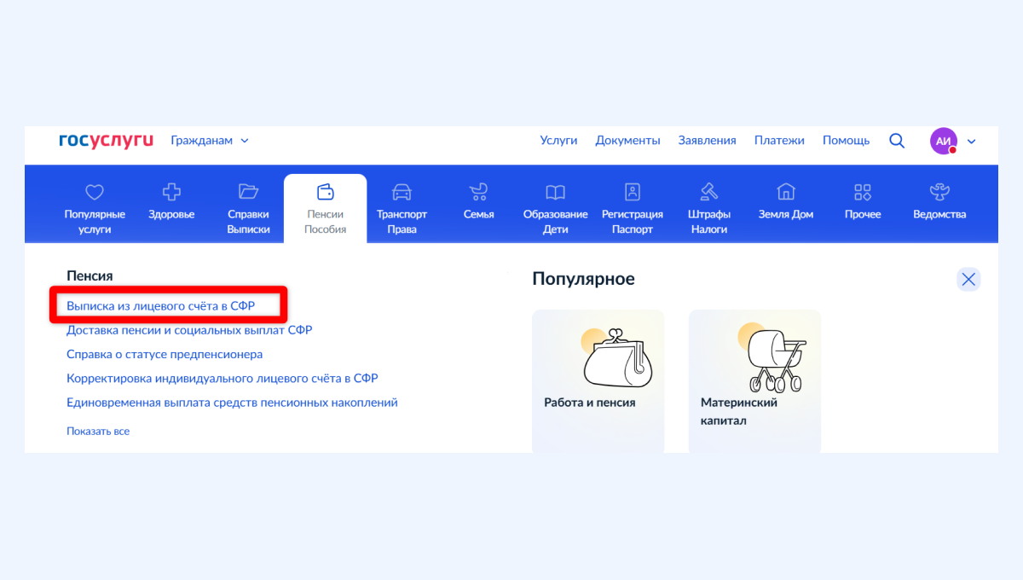Screen dimensions: 1023x580
Task: Close the category panel with X button
Action: tap(968, 279)
